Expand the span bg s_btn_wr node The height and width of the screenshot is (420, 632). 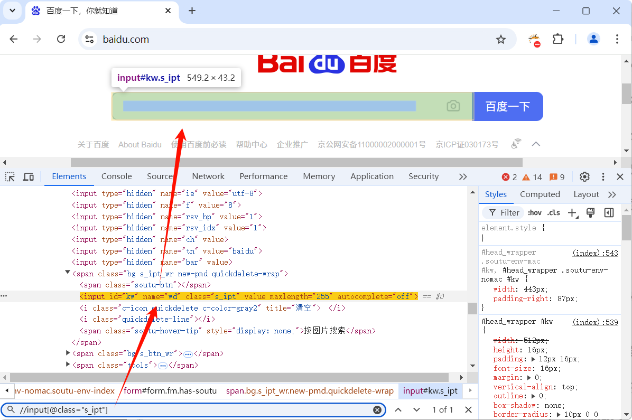68,353
